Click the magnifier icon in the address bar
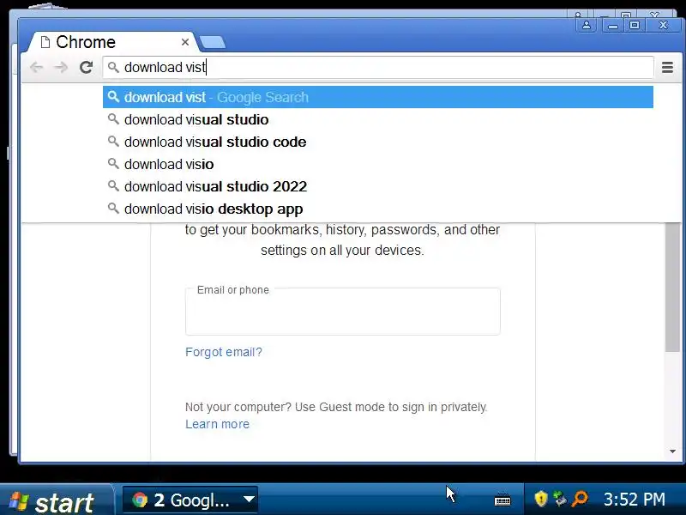 click(x=113, y=67)
